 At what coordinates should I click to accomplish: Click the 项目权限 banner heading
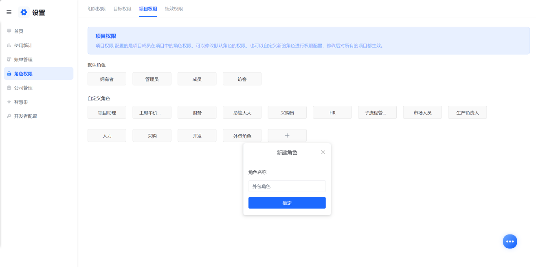[x=106, y=36]
